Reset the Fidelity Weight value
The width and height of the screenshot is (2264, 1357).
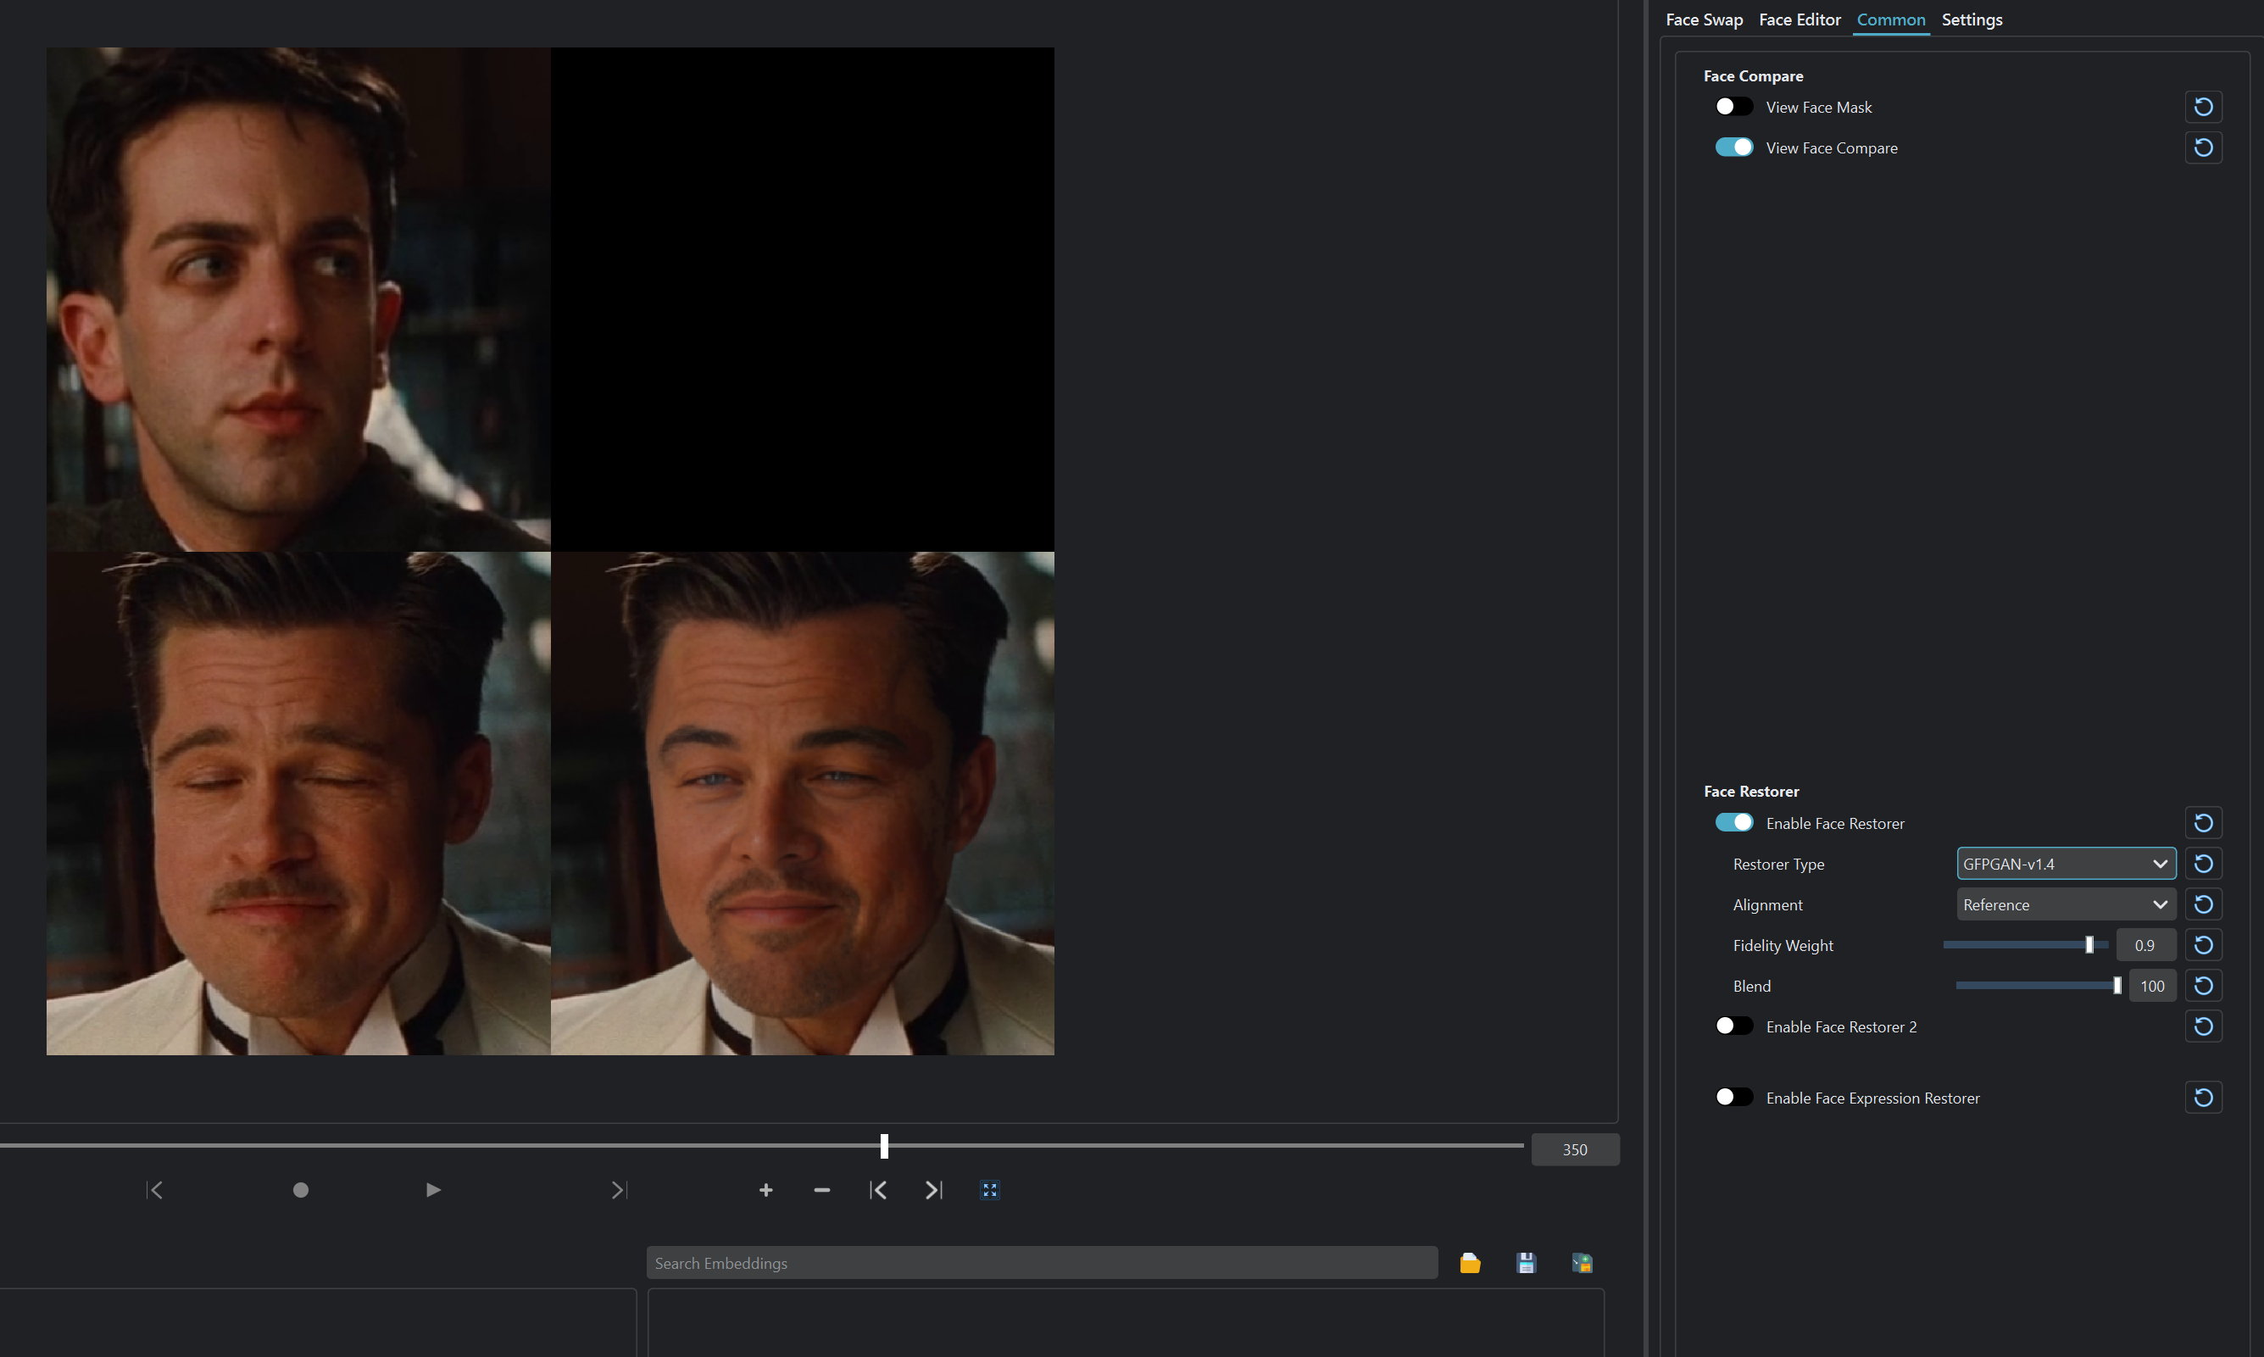coord(2204,944)
